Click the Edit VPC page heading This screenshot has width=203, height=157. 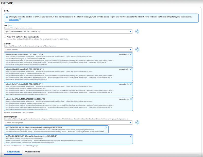pyautogui.click(x=7, y=3)
